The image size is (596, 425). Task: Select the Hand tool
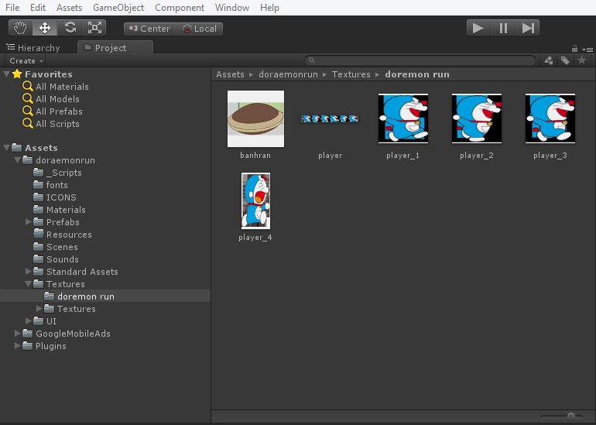[x=21, y=28]
